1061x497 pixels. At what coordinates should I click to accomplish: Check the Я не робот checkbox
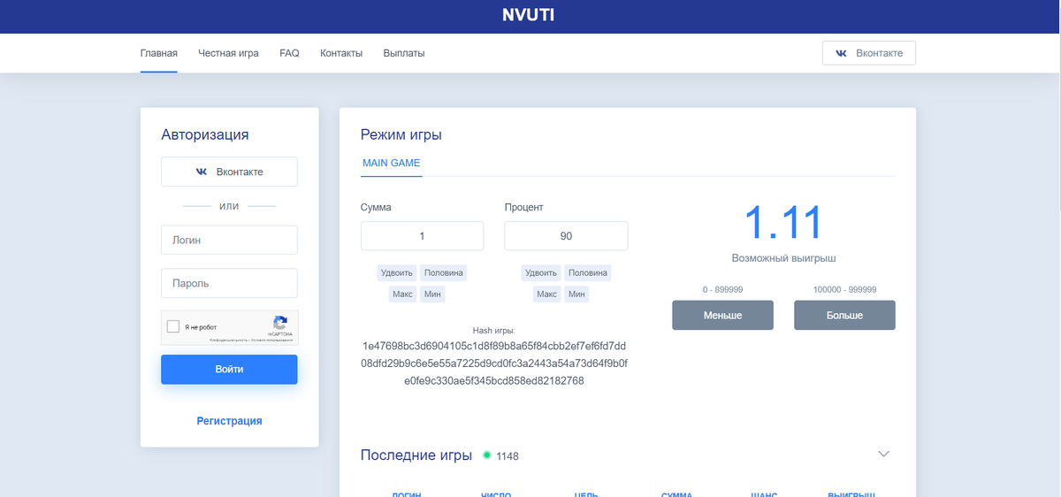point(173,326)
